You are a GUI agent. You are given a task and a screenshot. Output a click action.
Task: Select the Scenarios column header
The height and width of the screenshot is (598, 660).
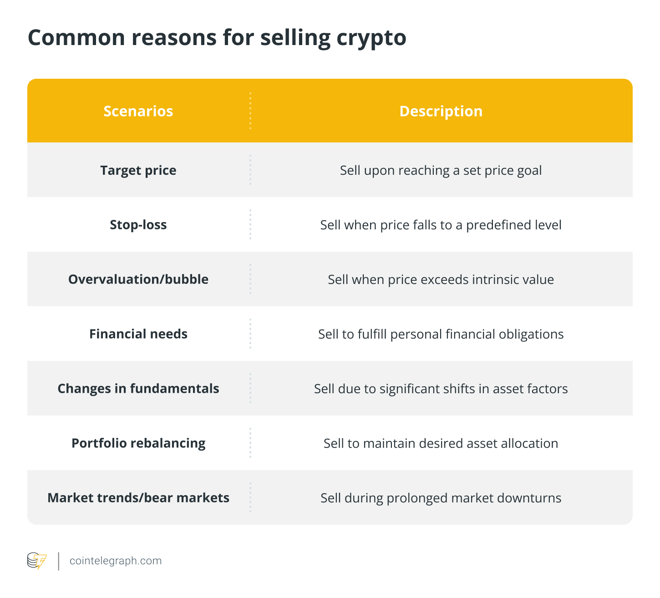(x=138, y=111)
